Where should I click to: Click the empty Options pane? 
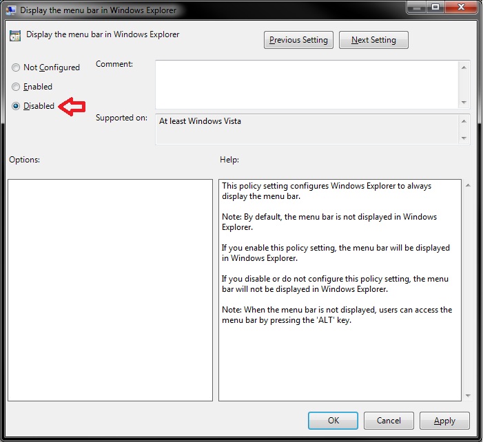(x=110, y=291)
